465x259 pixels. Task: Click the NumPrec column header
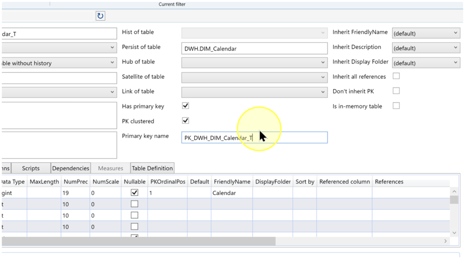pyautogui.click(x=75, y=181)
